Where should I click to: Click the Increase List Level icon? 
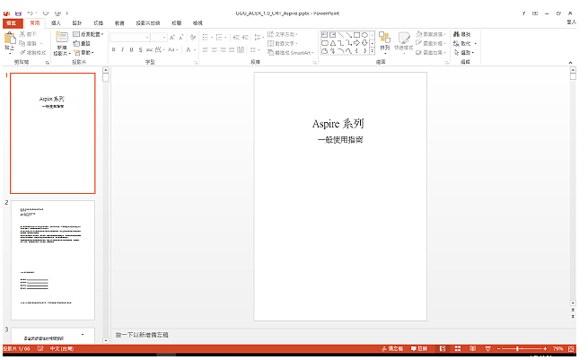[x=245, y=37]
